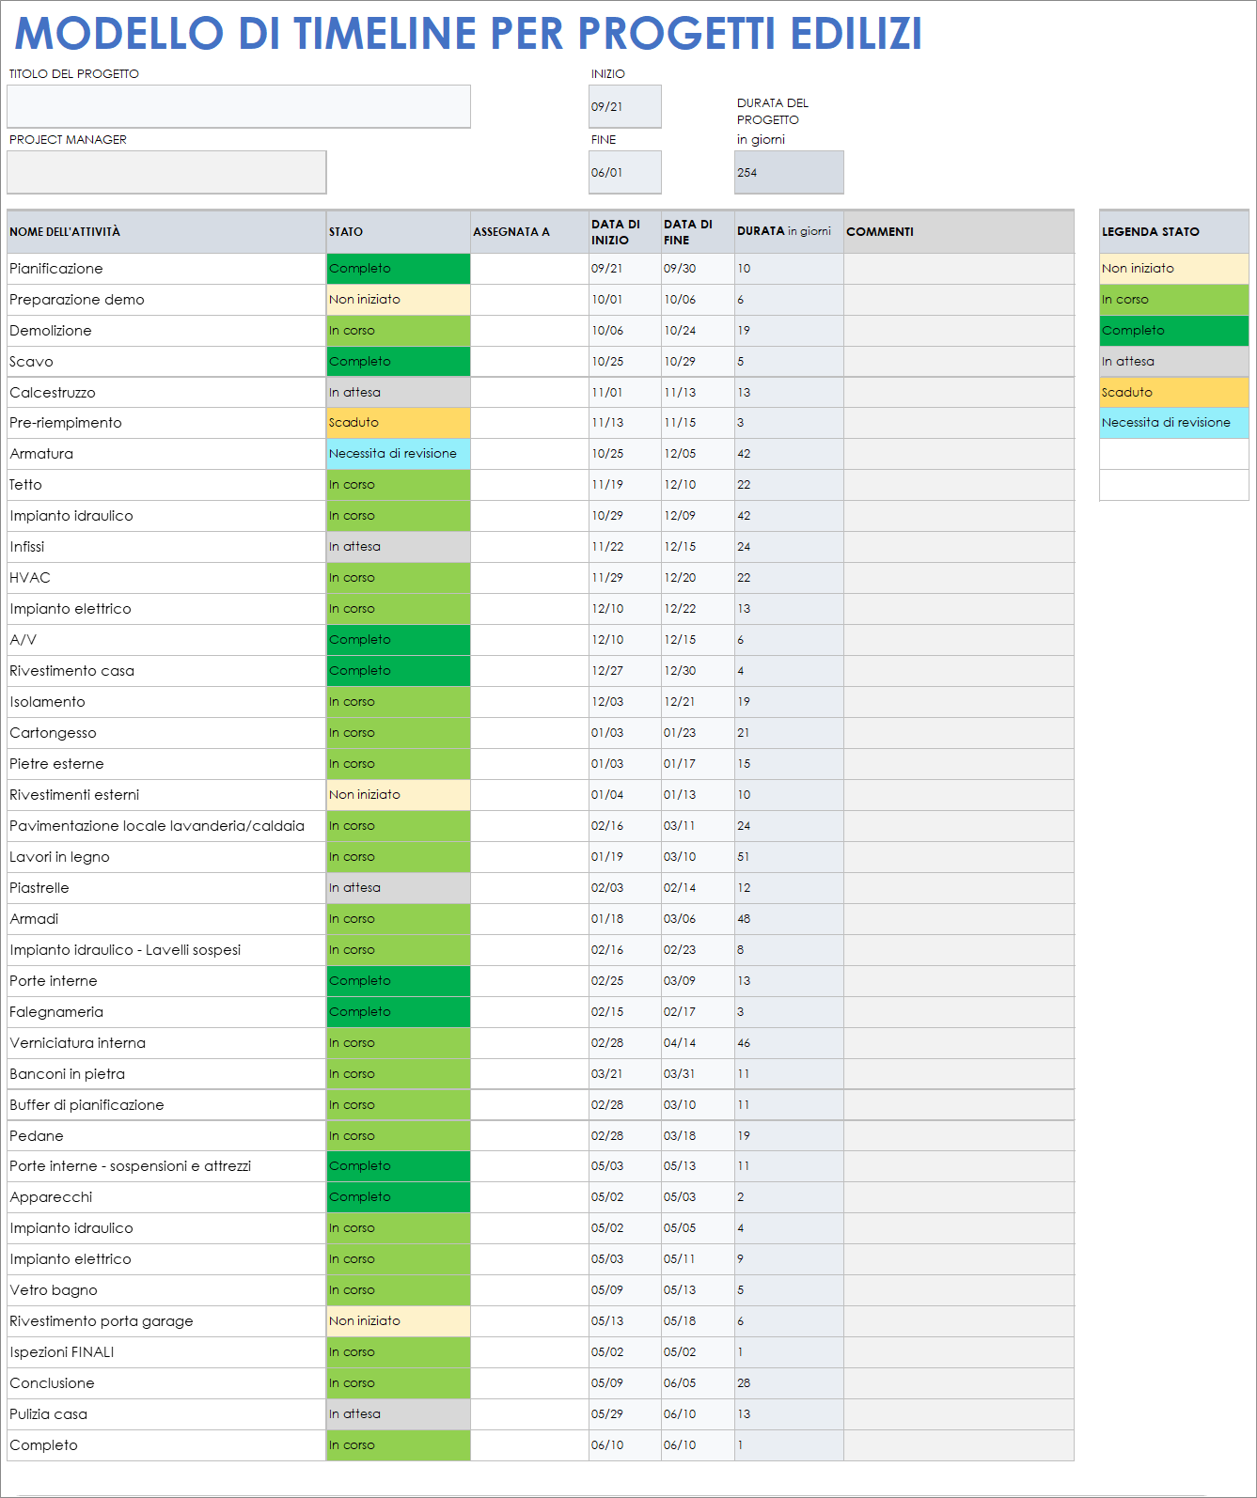1257x1498 pixels.
Task: Click Non iniziato status for Rivestimenti esterni
Action: [x=399, y=795]
